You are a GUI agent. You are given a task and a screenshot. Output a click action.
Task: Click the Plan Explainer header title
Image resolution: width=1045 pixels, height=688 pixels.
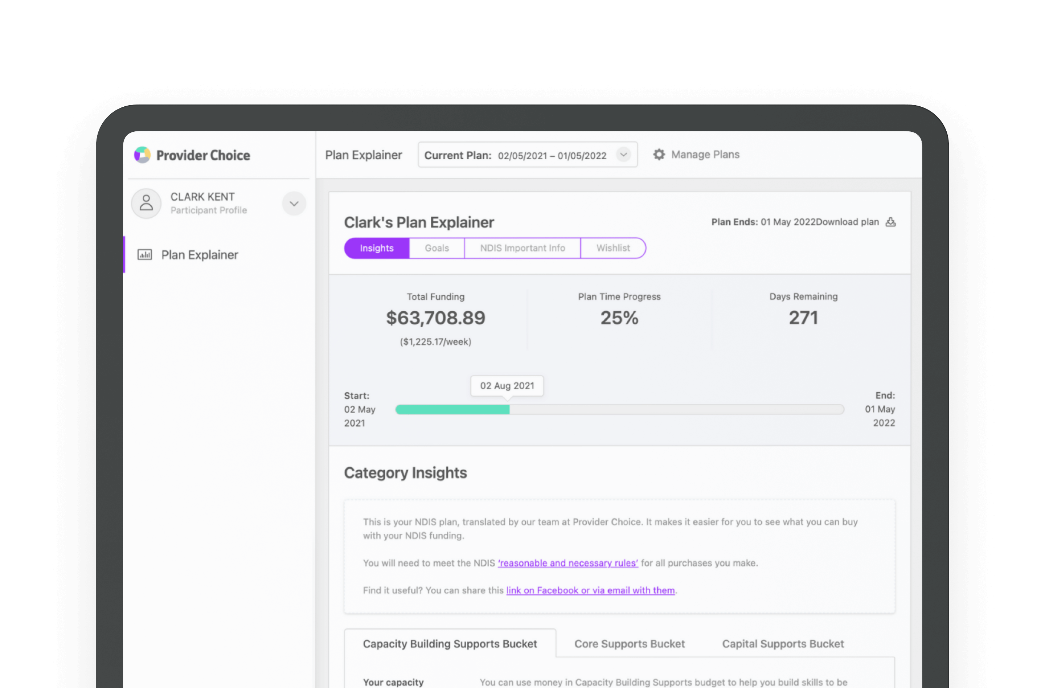[x=364, y=155]
